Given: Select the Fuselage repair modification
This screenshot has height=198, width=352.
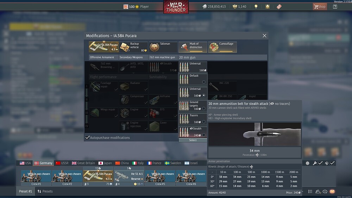Looking at the screenshot, I should click(103, 86).
